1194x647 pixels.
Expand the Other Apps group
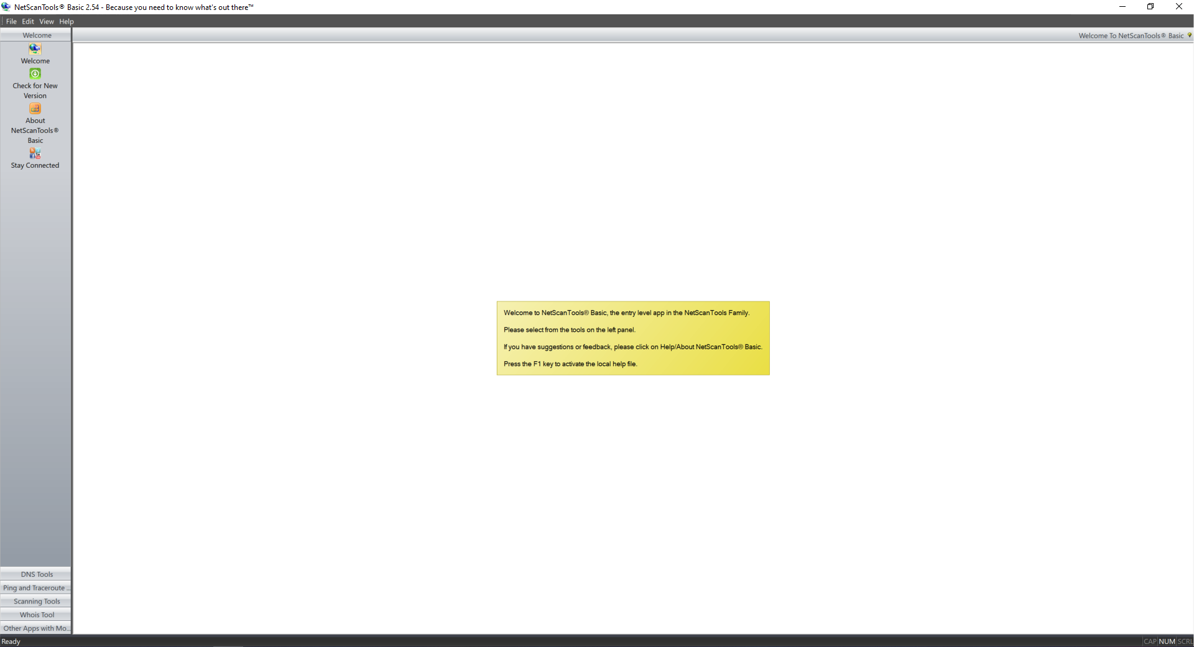click(36, 628)
